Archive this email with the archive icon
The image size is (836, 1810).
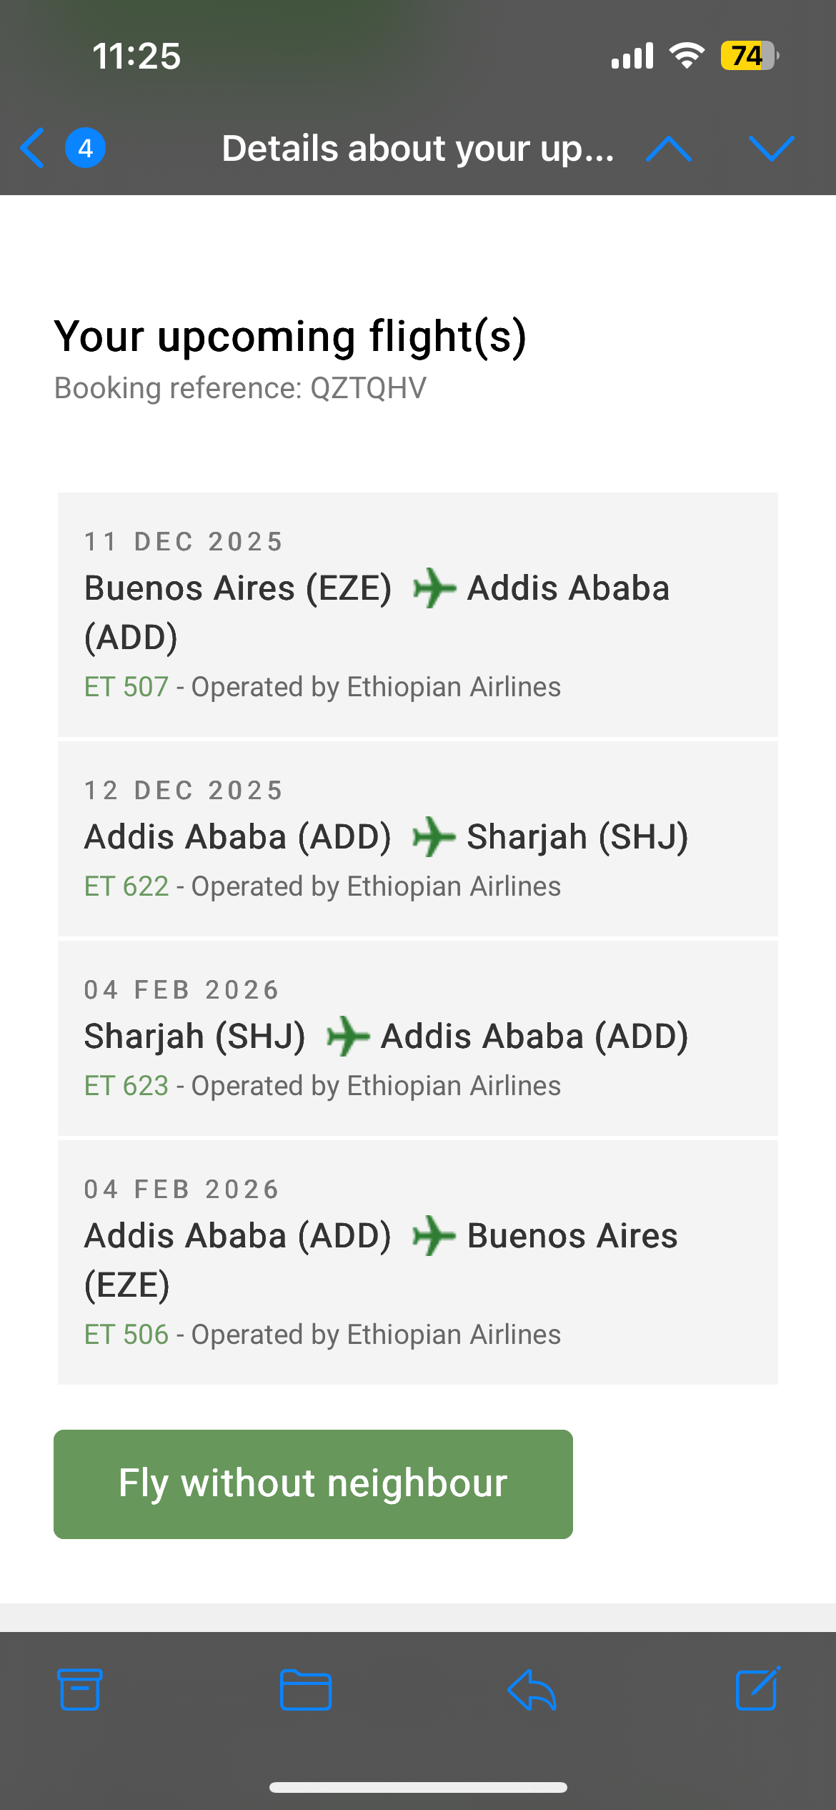point(79,1690)
